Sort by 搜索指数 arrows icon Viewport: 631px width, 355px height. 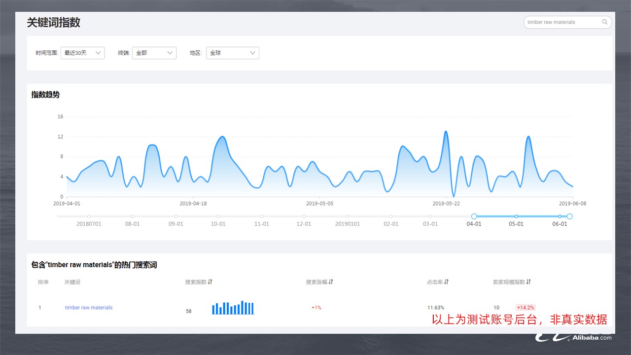(x=210, y=282)
